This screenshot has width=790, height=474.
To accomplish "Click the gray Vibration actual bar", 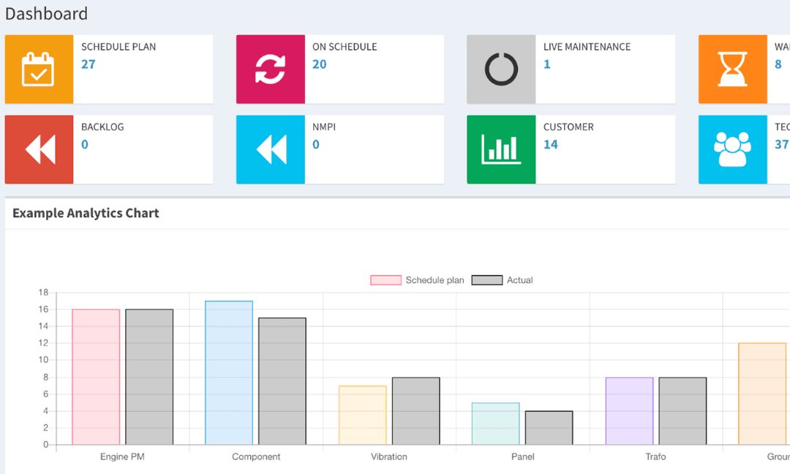I will (x=415, y=411).
